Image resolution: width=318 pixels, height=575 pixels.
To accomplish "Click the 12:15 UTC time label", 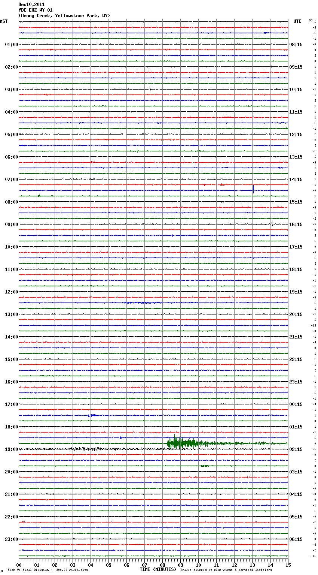I will click(x=296, y=135).
